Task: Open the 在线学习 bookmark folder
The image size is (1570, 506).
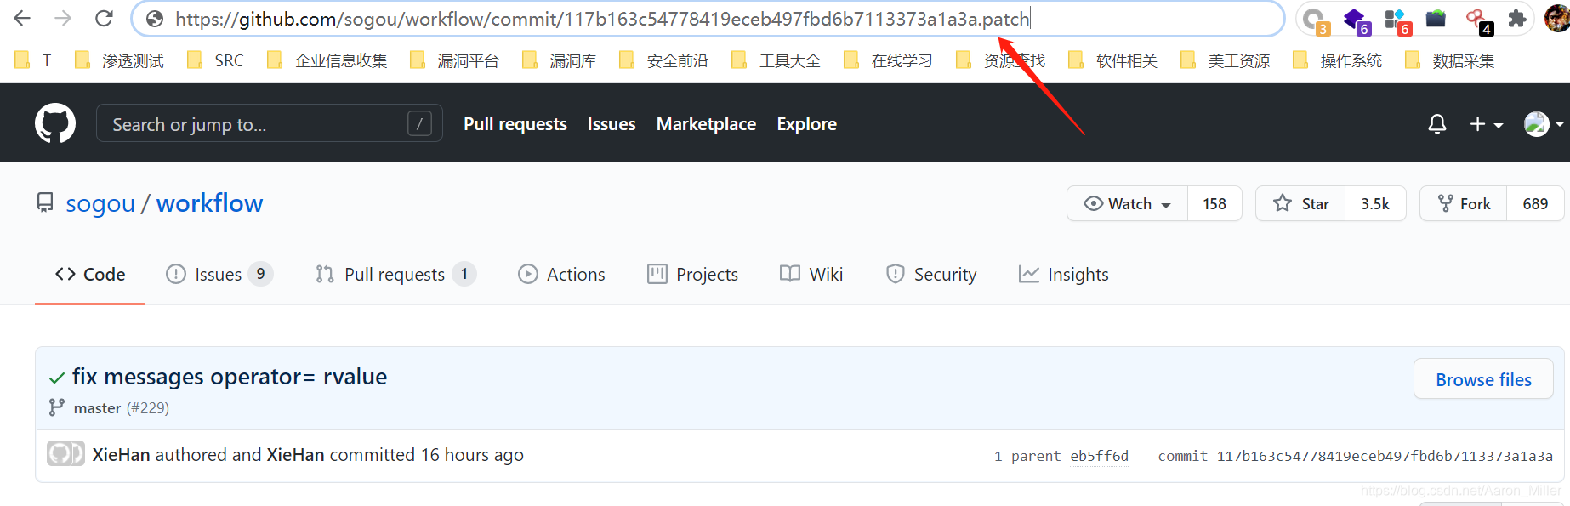Action: point(888,60)
